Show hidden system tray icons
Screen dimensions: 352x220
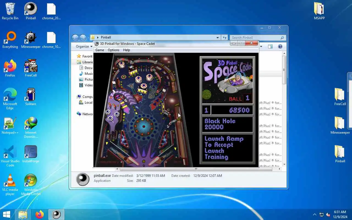pyautogui.click(x=315, y=215)
